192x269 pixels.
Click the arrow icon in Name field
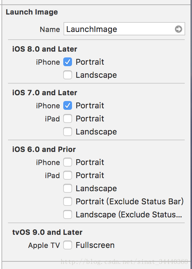pyautogui.click(x=179, y=29)
